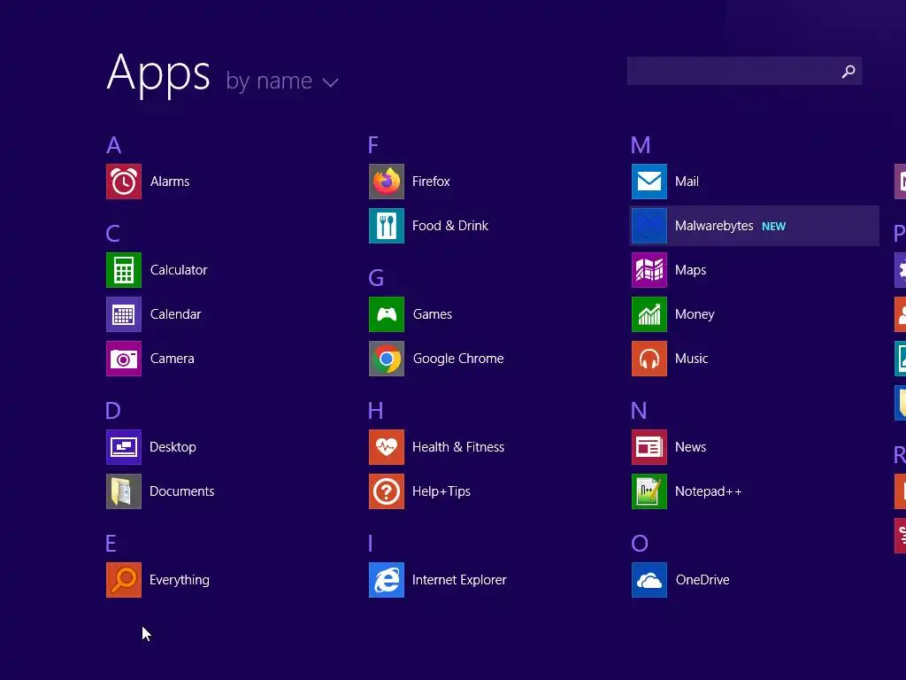Click the 'Health & Fitness' label
906x680 pixels.
(x=458, y=447)
